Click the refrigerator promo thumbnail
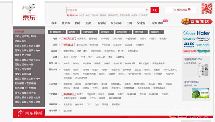This screenshot has height=122, width=215. [204, 70]
